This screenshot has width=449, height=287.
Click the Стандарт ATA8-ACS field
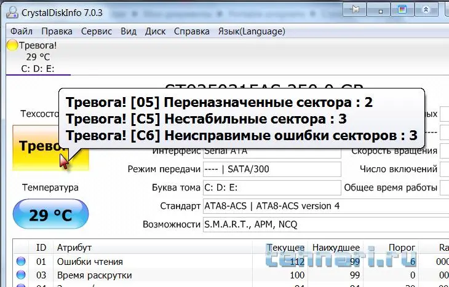[x=326, y=206]
